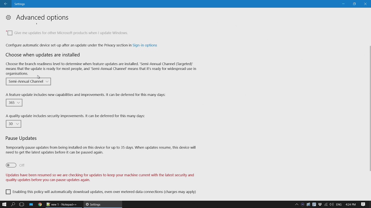Image resolution: width=371 pixels, height=208 pixels.
Task: Click the Settings vertical scrollbar thumb
Action: 370,108
